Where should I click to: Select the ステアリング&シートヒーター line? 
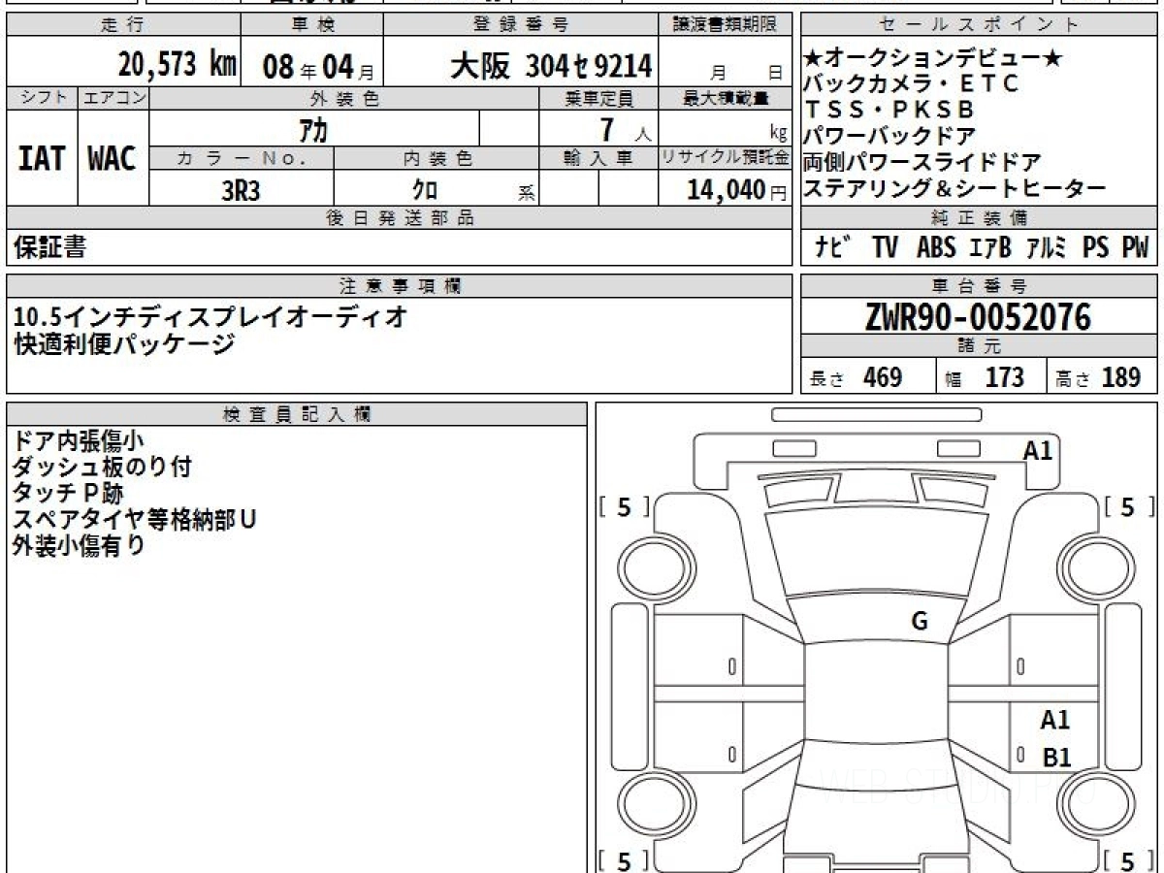[954, 189]
